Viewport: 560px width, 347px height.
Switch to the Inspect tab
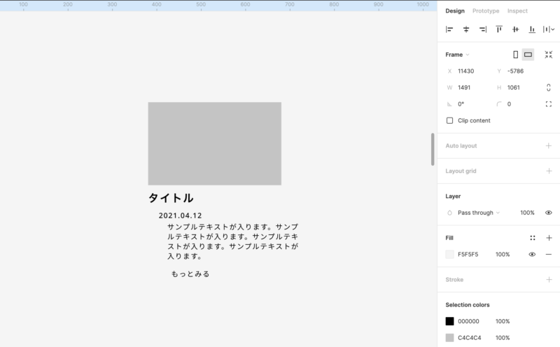coord(517,11)
